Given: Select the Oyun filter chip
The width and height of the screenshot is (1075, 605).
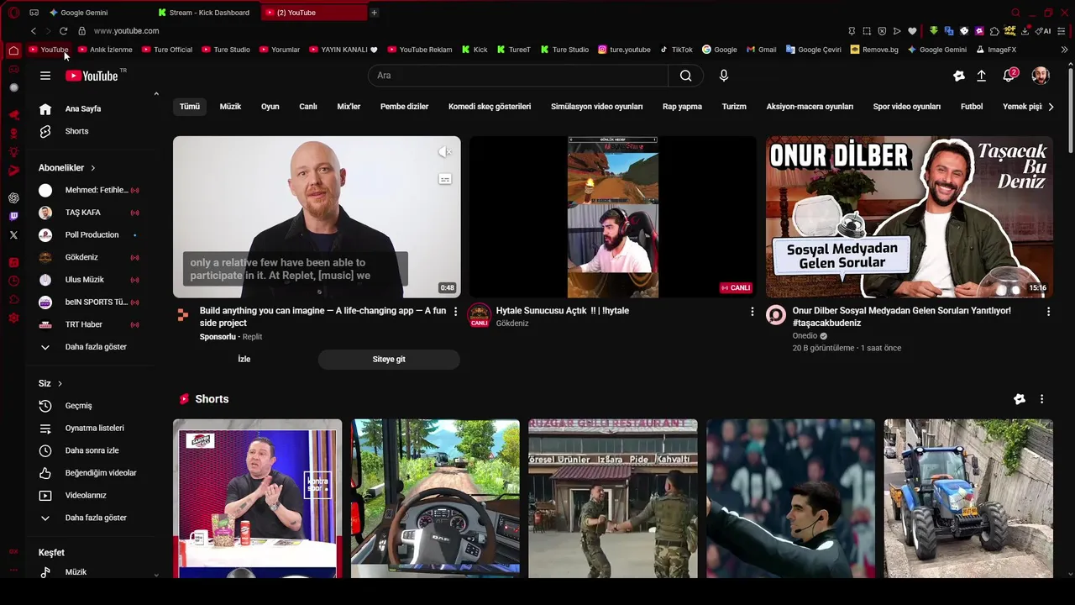Looking at the screenshot, I should (x=270, y=107).
